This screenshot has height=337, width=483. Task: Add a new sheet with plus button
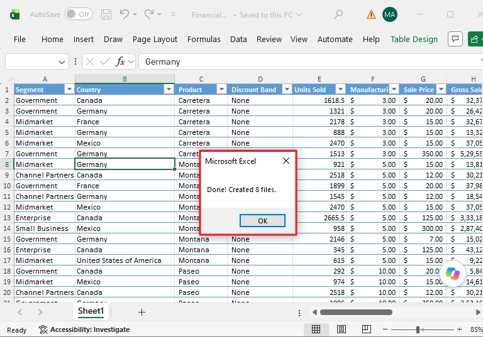[x=142, y=313]
